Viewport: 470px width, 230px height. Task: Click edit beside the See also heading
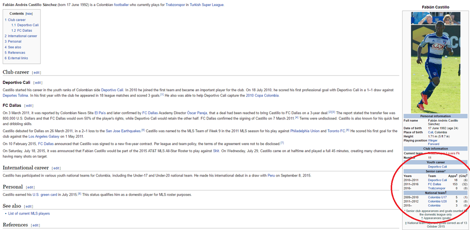click(29, 206)
